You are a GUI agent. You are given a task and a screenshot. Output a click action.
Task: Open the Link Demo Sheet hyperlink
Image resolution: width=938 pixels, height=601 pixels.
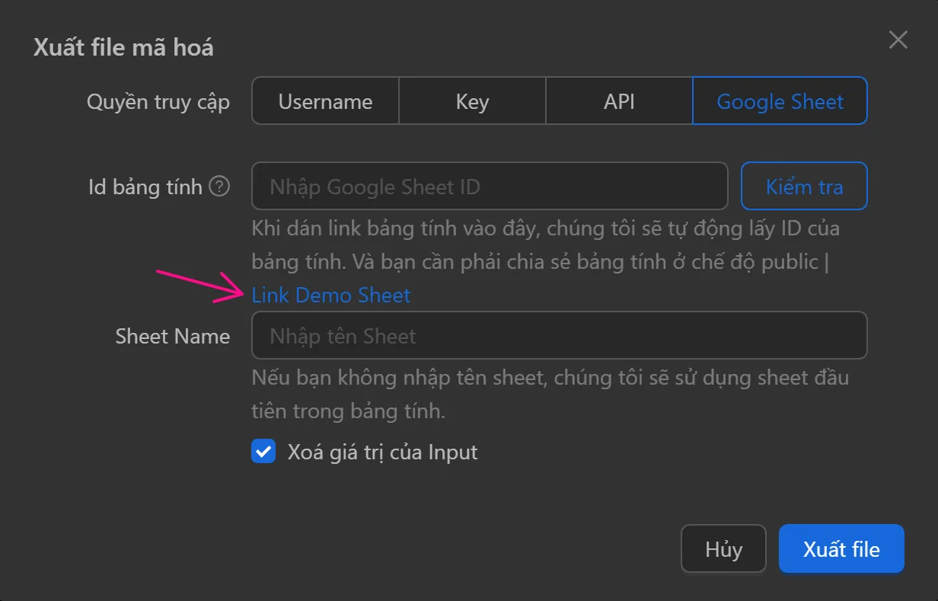330,295
